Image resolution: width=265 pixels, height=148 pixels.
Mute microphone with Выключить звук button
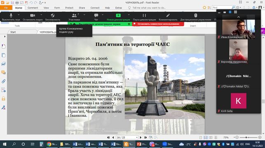tap(11, 17)
